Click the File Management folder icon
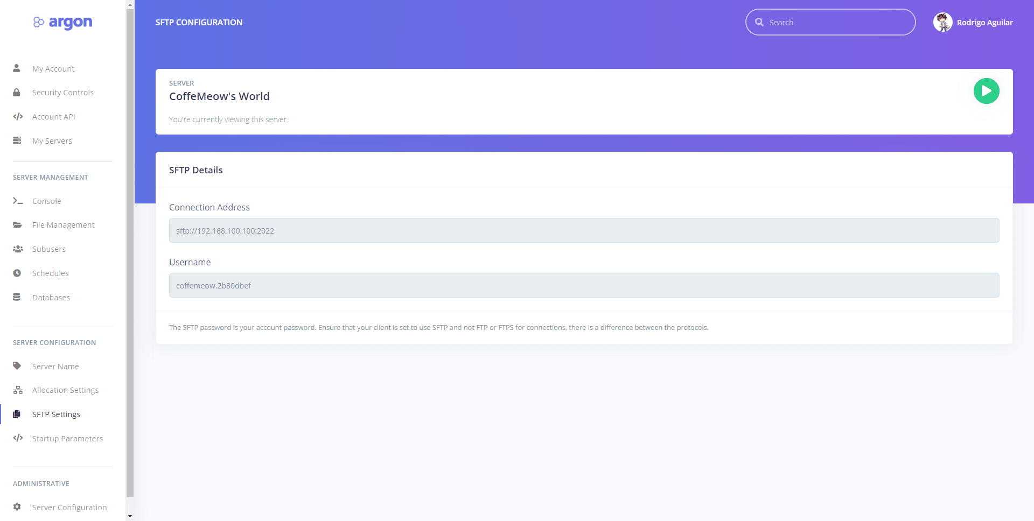 pyautogui.click(x=18, y=225)
